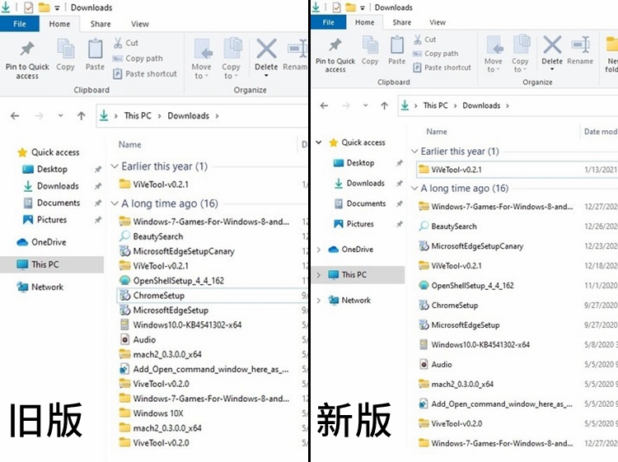618x462 pixels.
Task: Select OpenShellSetup_4_4_162 in right window
Action: pyautogui.click(x=472, y=286)
